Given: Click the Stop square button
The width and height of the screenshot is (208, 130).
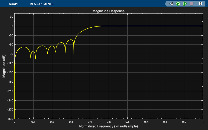Looking at the screenshot, I should [x=192, y=4].
